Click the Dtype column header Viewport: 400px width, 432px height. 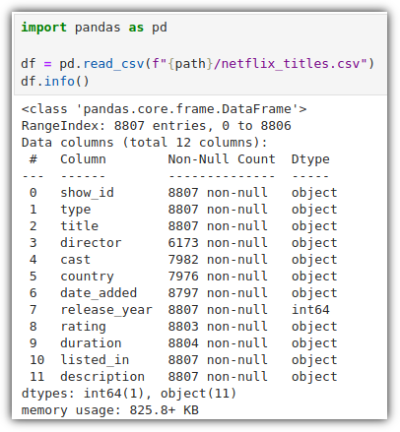point(310,159)
